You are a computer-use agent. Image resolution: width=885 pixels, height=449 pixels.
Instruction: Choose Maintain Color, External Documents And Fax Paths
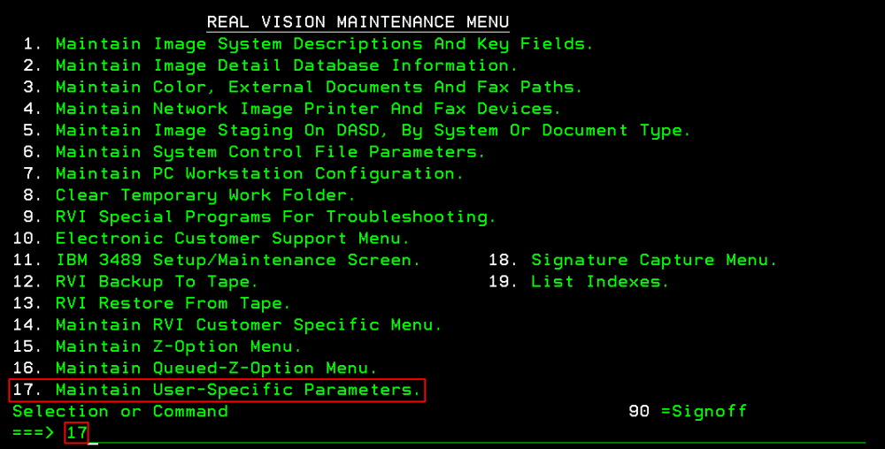[x=303, y=88]
